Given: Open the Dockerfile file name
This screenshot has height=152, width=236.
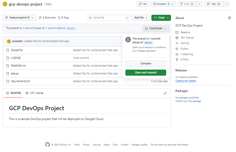Looking at the screenshot, I should [x=17, y=50].
